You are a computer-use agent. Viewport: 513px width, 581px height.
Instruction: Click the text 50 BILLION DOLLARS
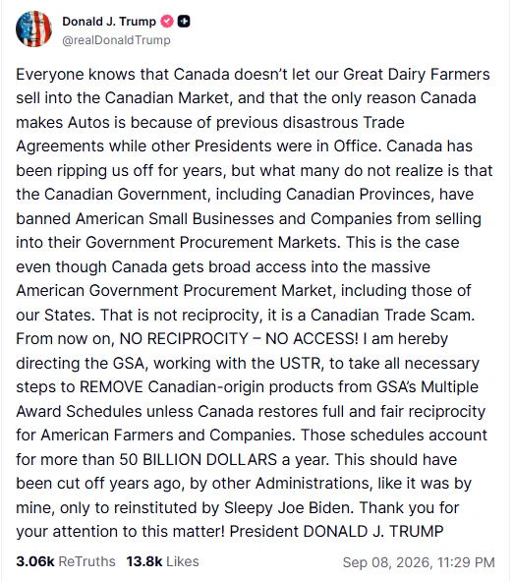[199, 459]
